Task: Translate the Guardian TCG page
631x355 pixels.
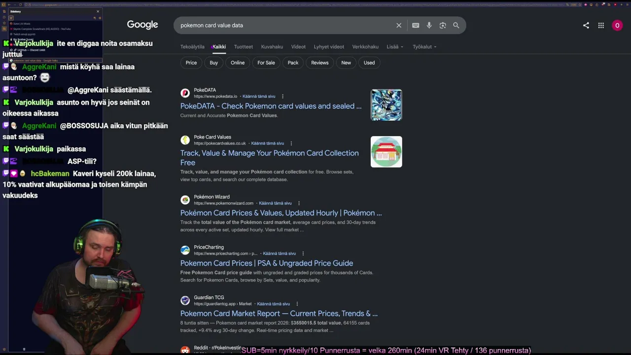Action: pyautogui.click(x=274, y=304)
